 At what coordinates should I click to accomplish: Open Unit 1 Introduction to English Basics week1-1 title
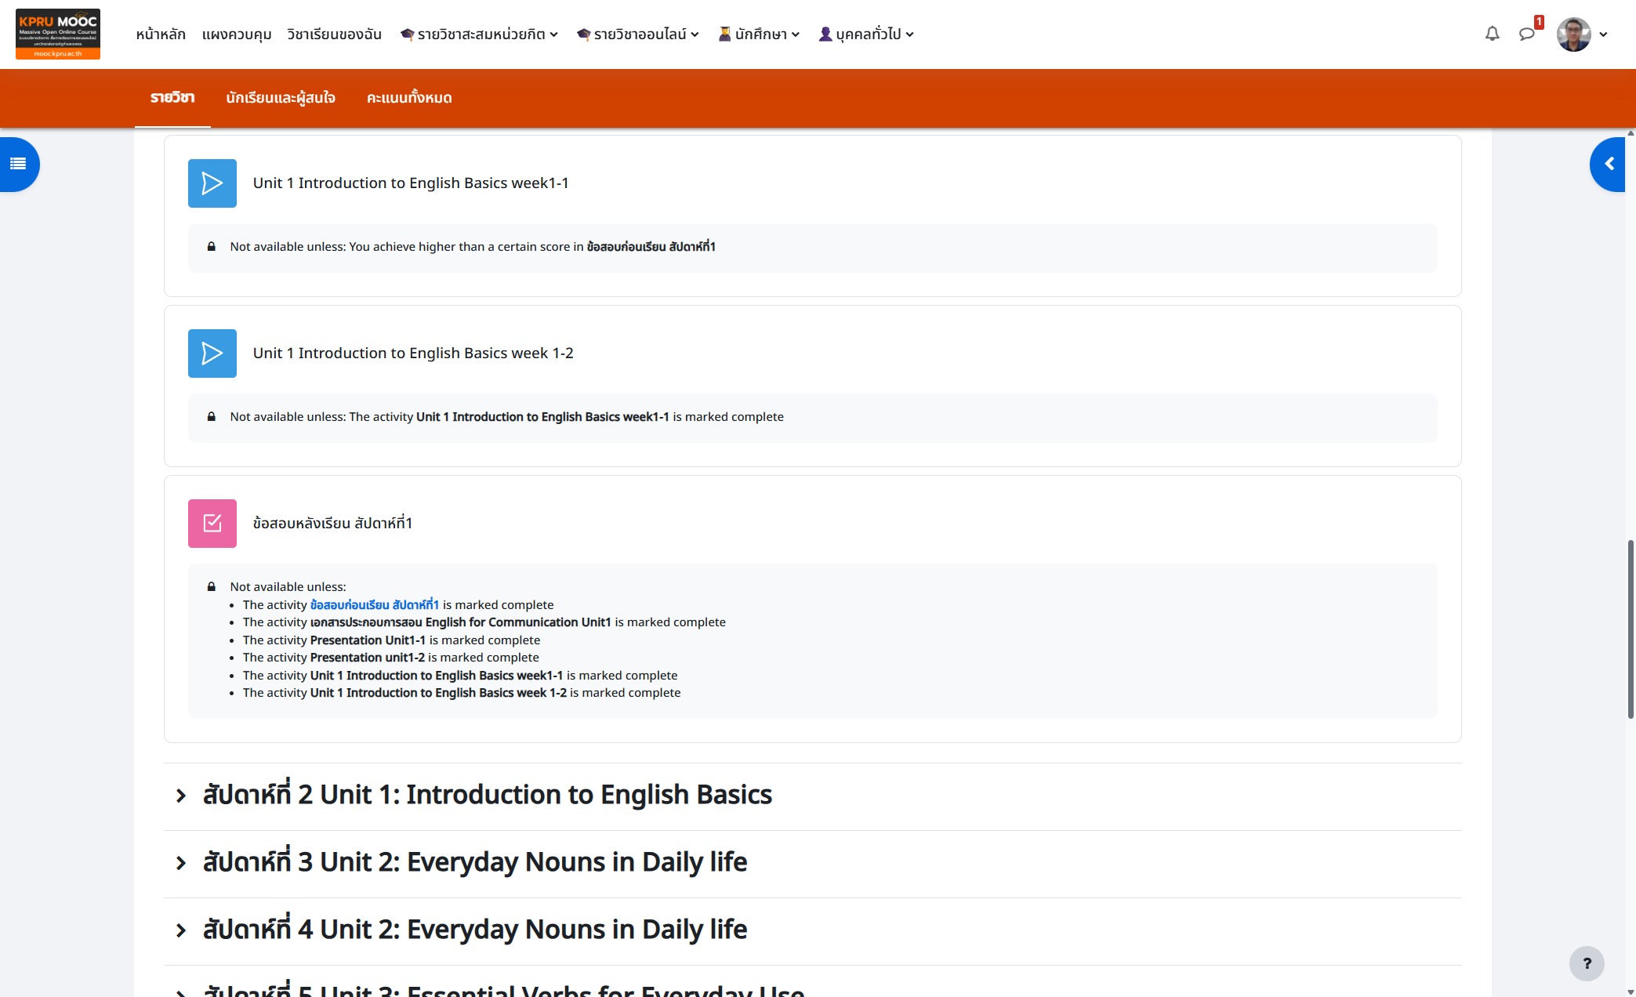tap(411, 183)
